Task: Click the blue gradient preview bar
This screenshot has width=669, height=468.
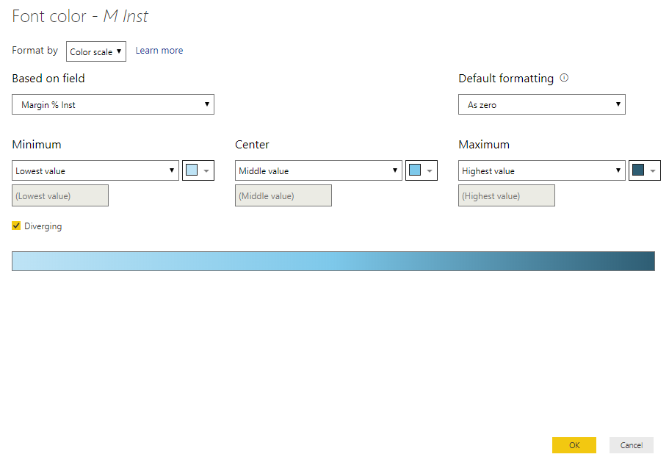Action: (333, 261)
